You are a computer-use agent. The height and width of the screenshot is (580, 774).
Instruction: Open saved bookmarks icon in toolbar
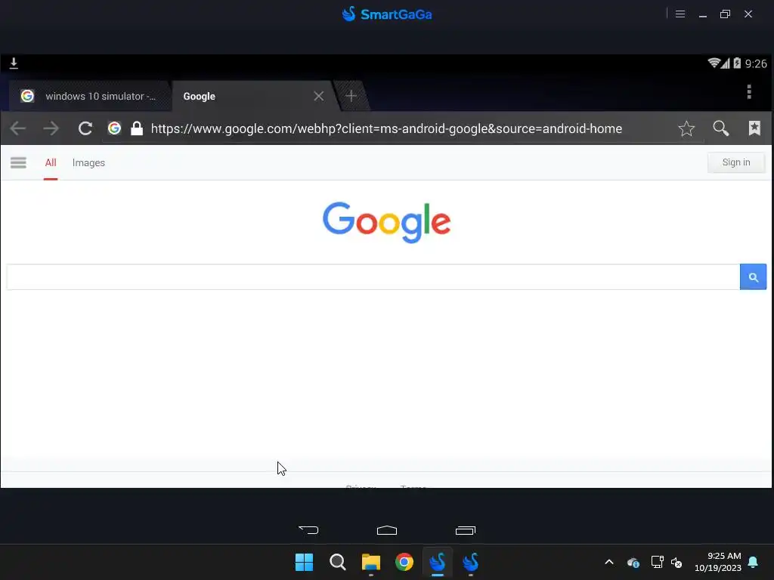pyautogui.click(x=754, y=128)
